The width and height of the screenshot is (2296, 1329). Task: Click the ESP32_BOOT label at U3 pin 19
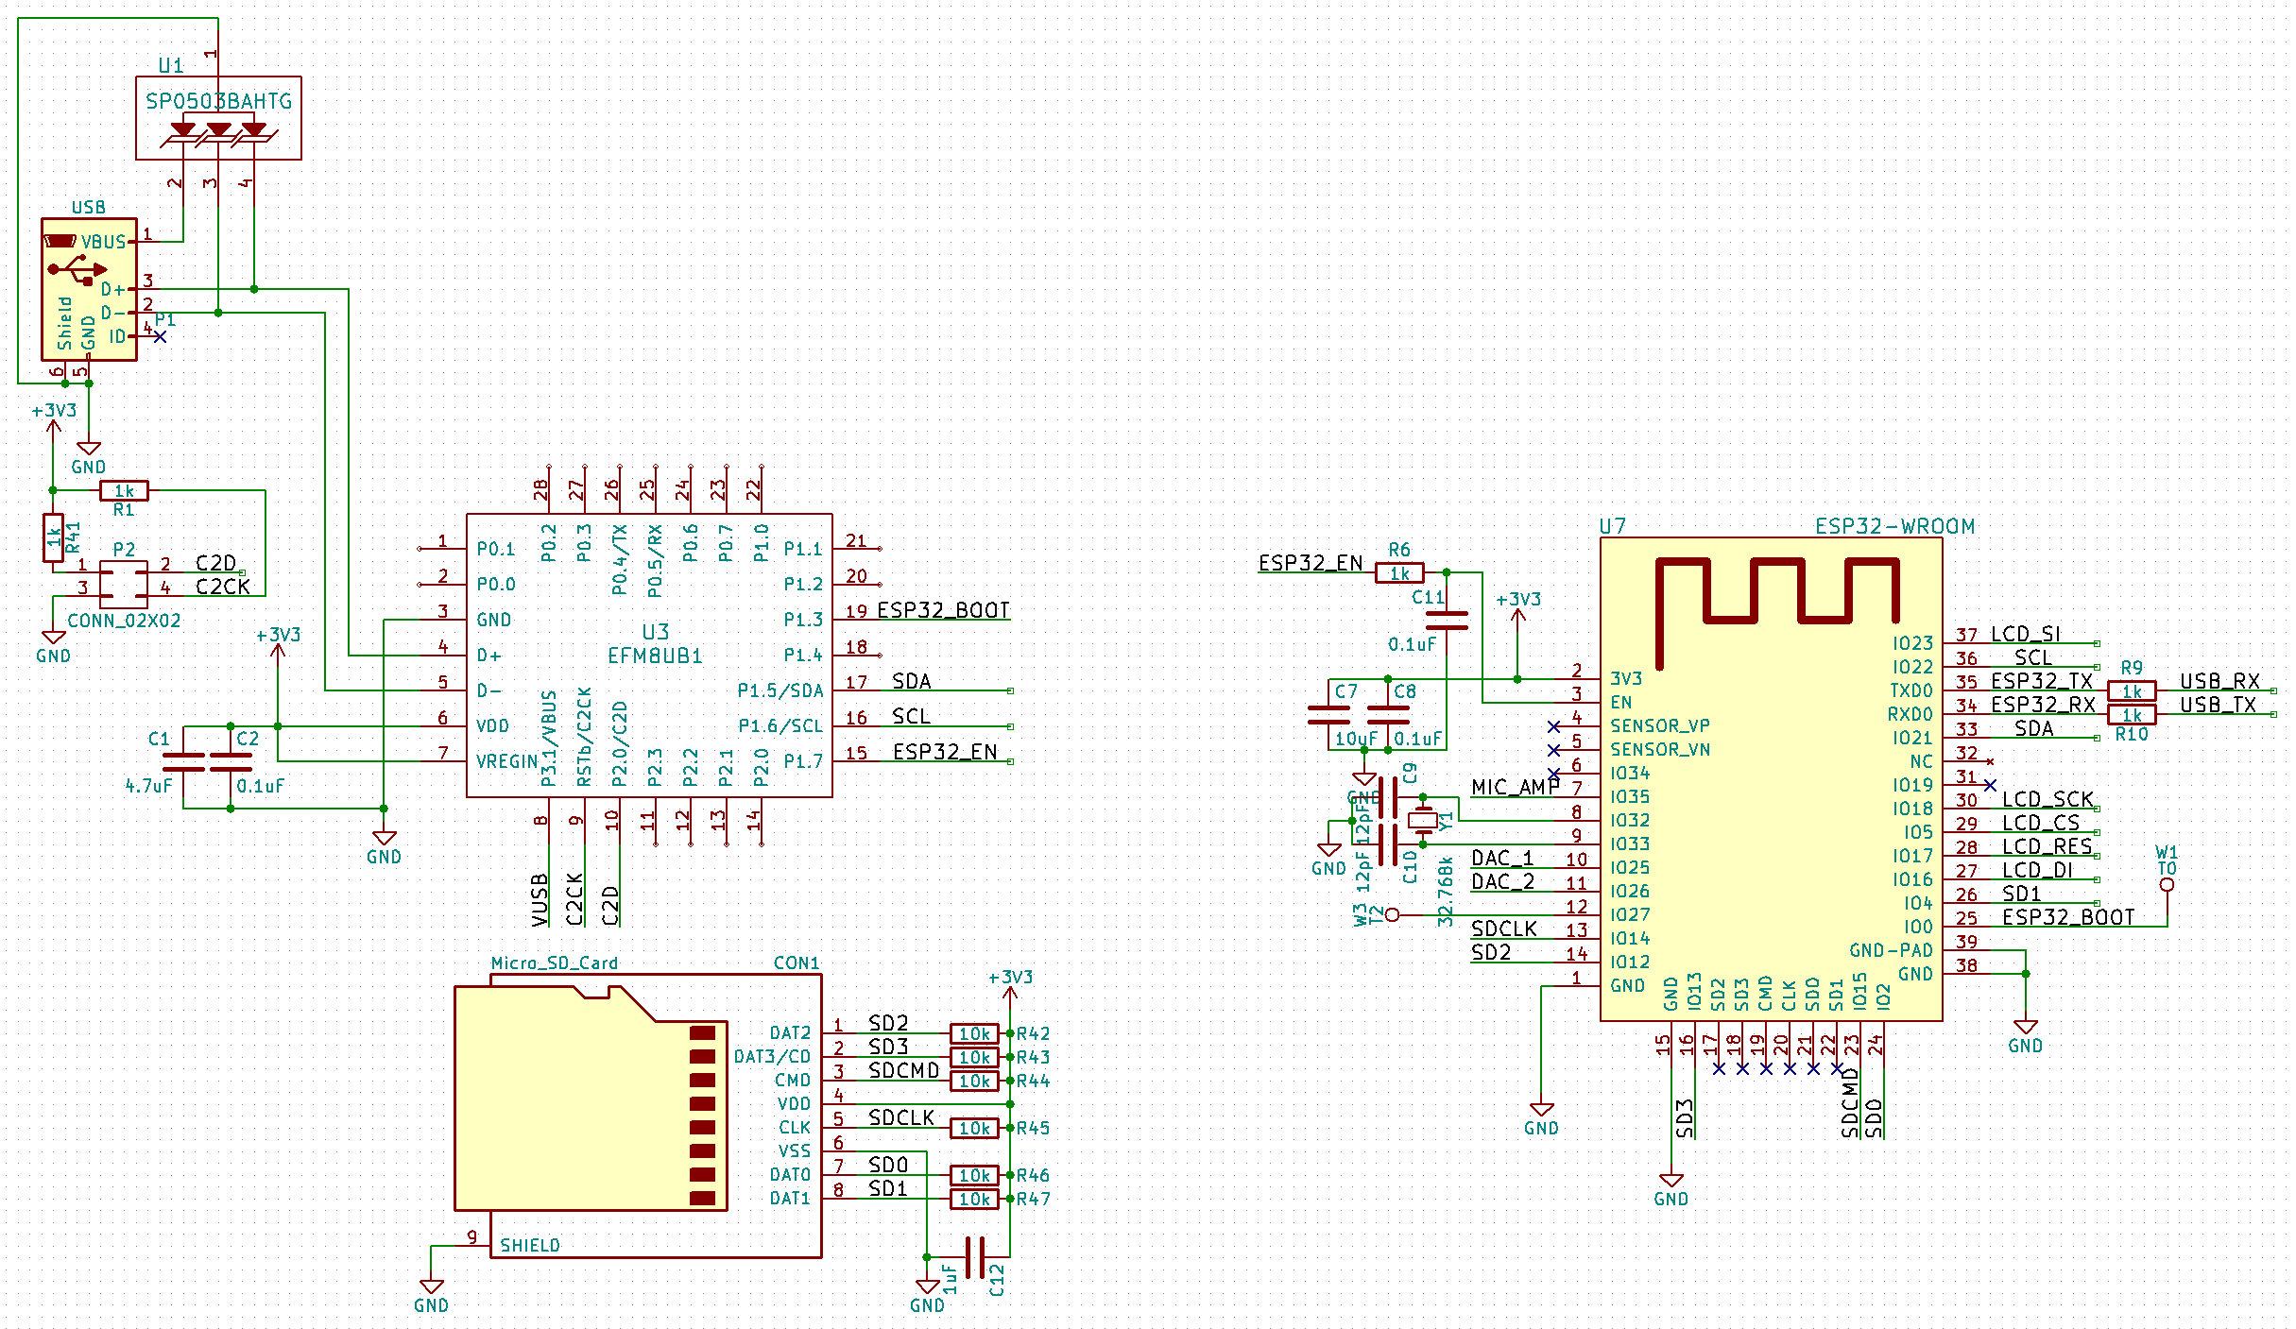click(944, 610)
